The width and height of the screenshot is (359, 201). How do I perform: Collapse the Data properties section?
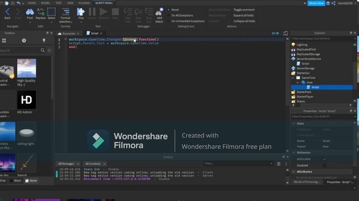[294, 123]
